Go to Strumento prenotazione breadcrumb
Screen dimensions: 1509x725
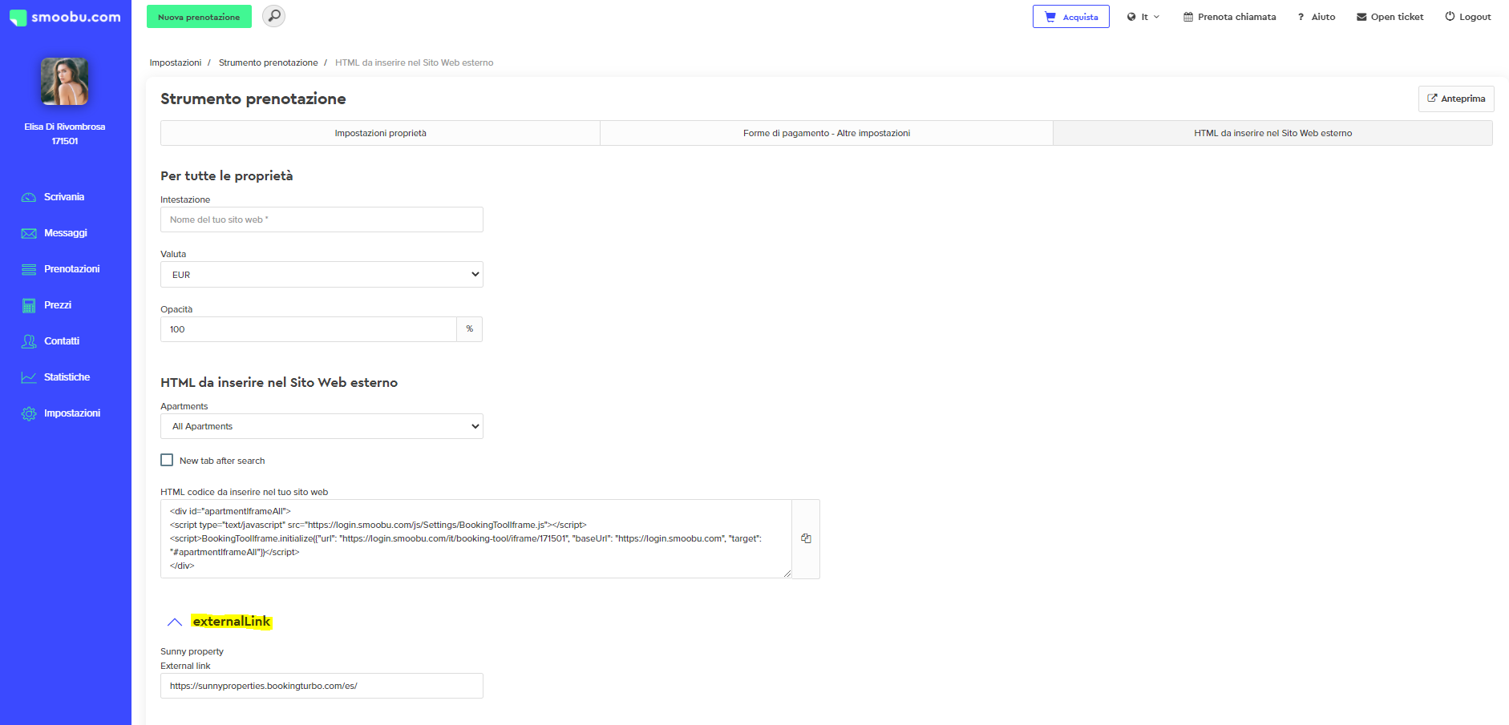(268, 62)
